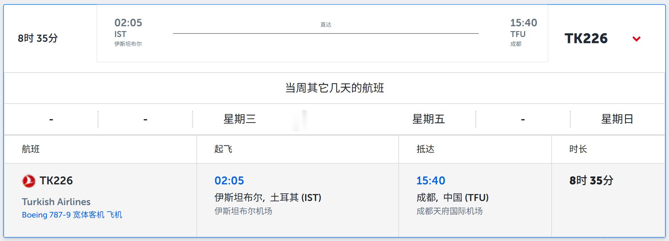Click the 起飞 column header

(x=223, y=149)
